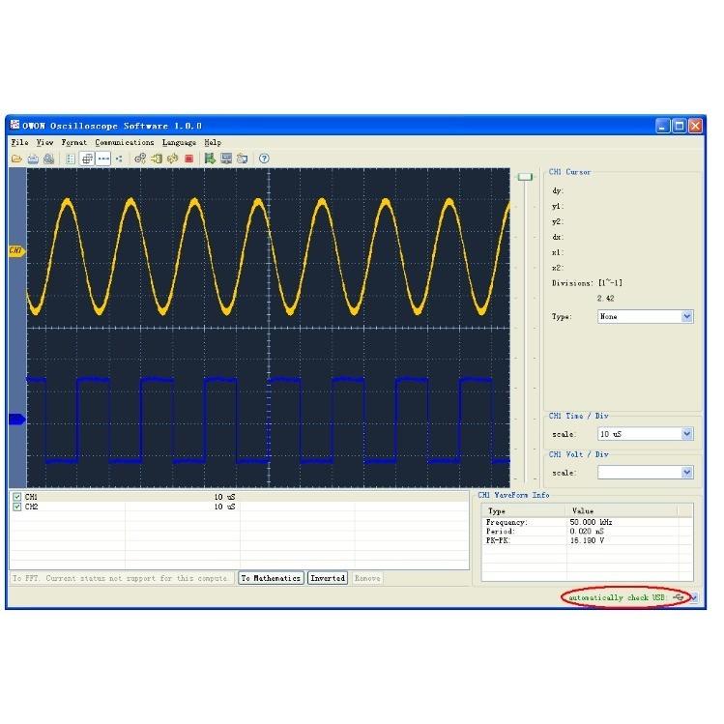Open help via the question mark icon
The height and width of the screenshot is (724, 724).
coord(264,159)
